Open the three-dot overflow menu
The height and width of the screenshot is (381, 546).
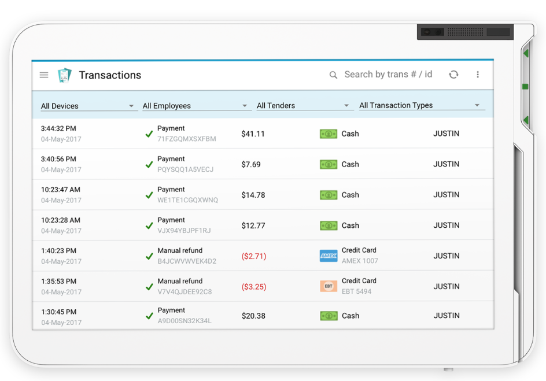coord(478,75)
